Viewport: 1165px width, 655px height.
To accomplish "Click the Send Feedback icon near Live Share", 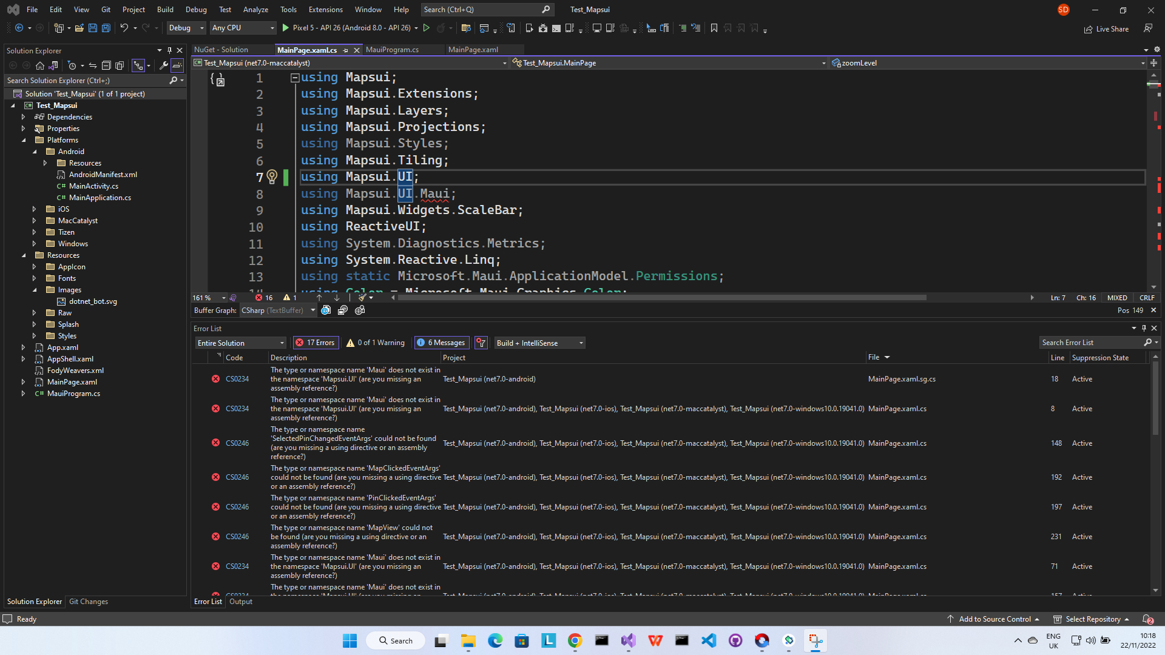I will (1148, 29).
